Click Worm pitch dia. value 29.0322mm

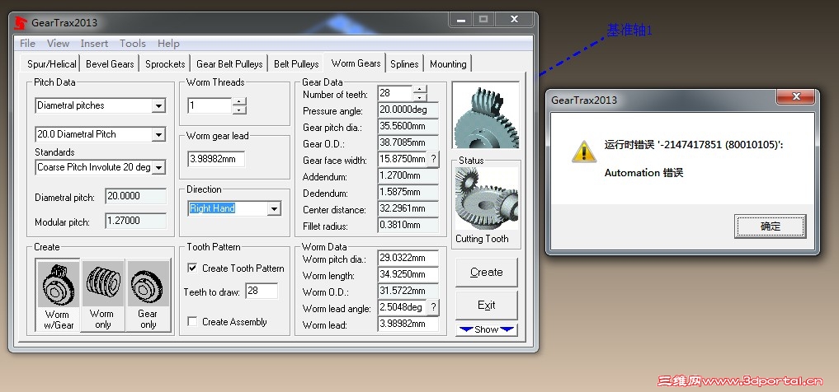408,258
